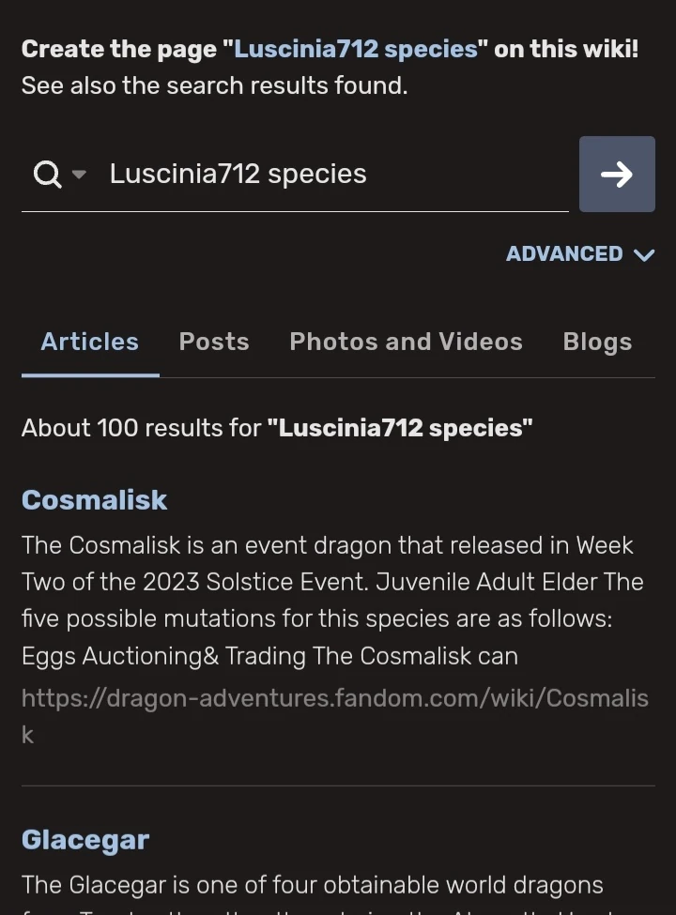Viewport: 676px width, 915px height.
Task: Expand the Advanced options chevron
Action: [x=644, y=254]
